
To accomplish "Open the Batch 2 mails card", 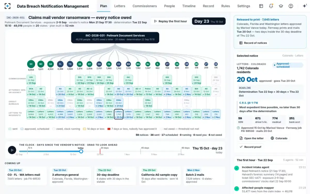I will pos(204,176).
